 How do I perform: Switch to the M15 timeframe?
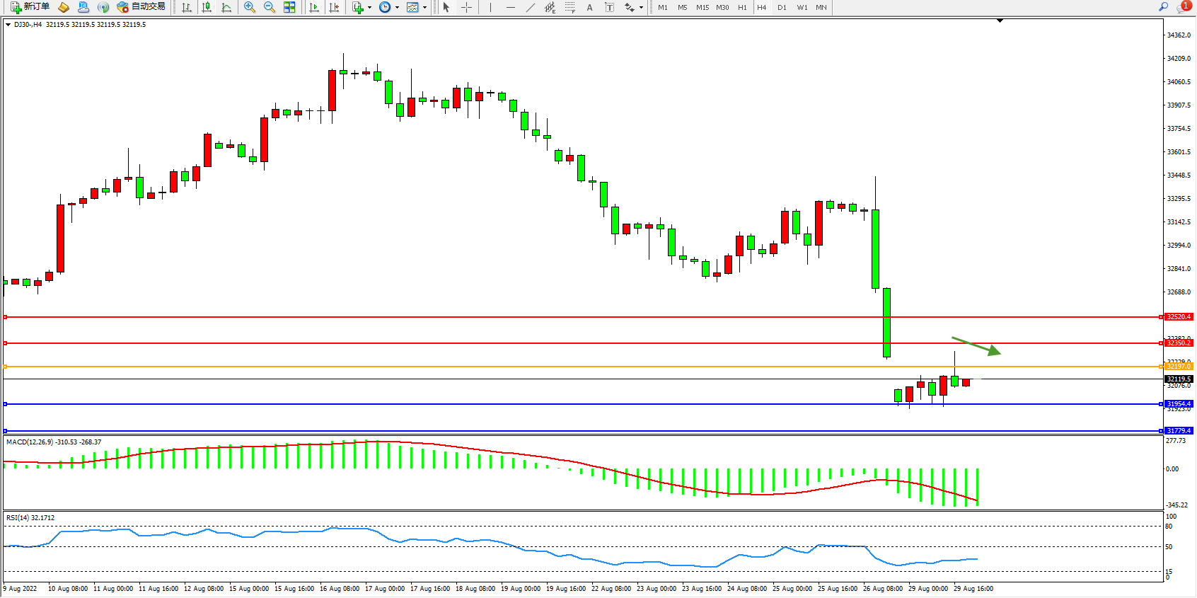point(702,8)
